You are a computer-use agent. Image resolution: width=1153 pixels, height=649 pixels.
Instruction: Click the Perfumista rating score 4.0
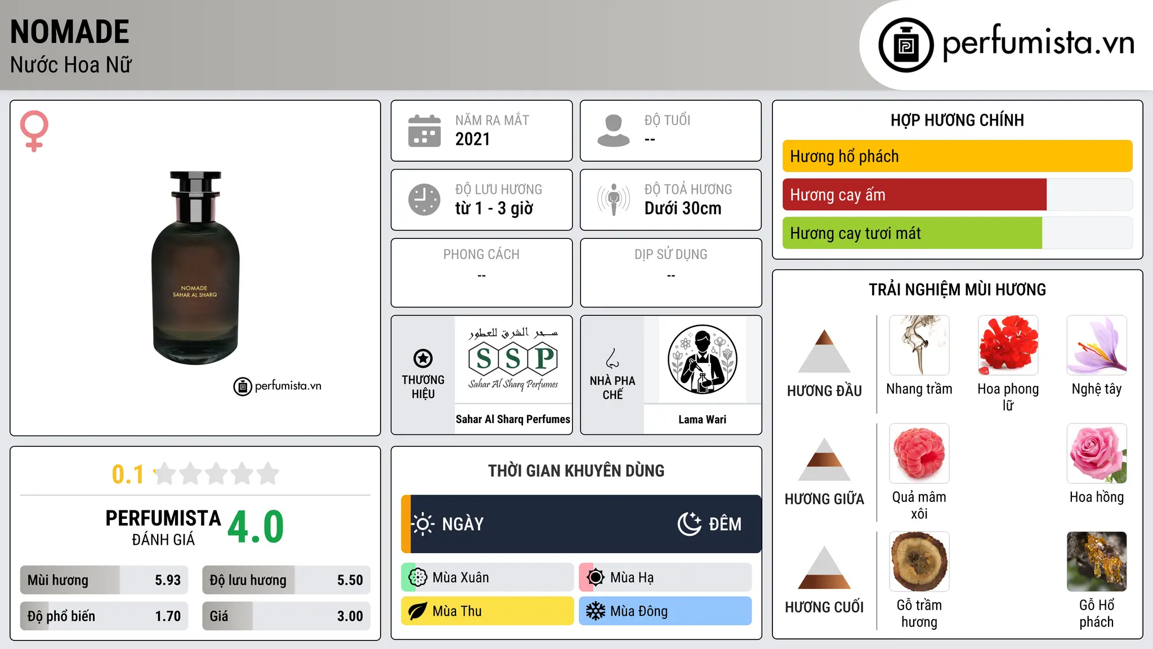[256, 527]
